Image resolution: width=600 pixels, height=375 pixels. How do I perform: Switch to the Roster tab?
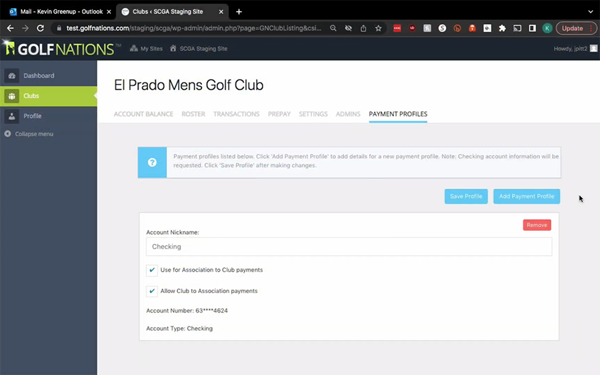193,114
